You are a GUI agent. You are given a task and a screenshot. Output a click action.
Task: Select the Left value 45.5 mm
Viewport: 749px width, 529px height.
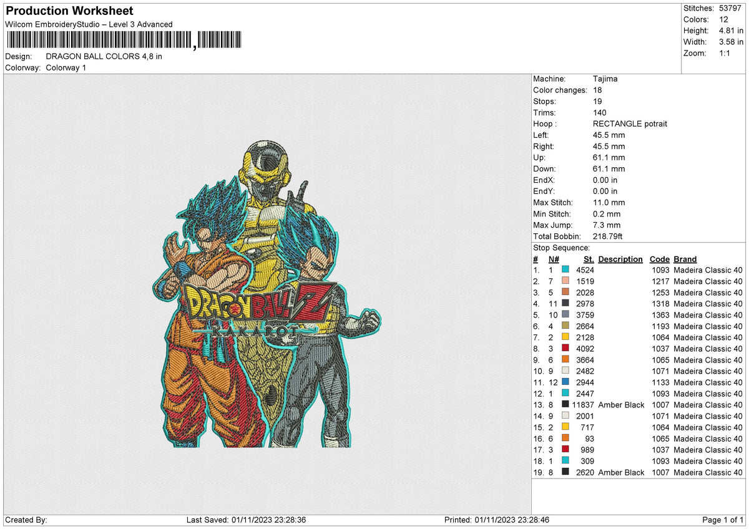[609, 135]
